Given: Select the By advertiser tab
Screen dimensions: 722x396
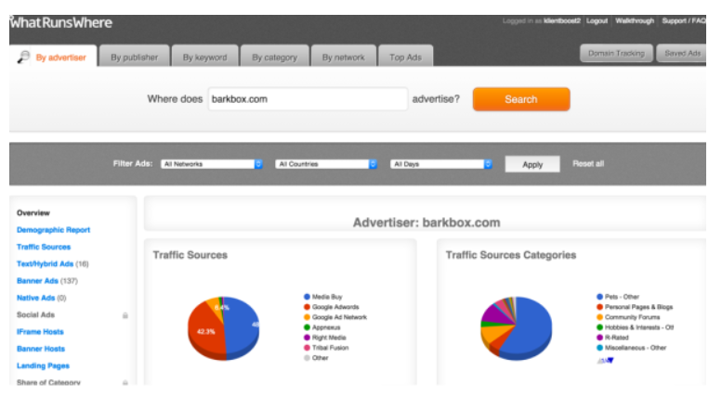Looking at the screenshot, I should pos(53,56).
